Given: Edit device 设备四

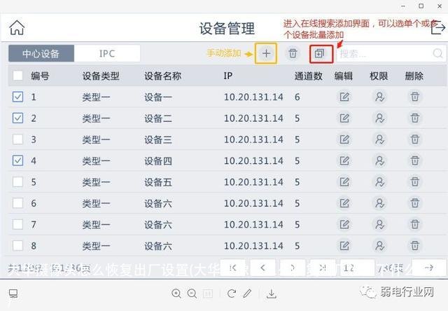Looking at the screenshot, I should (x=344, y=160).
